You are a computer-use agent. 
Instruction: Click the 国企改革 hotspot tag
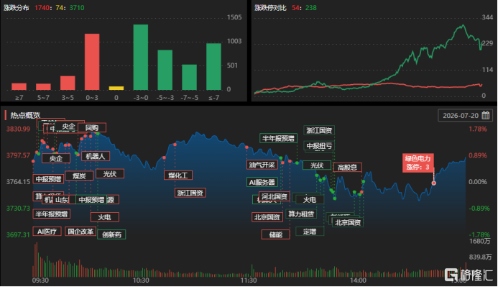(x=80, y=232)
